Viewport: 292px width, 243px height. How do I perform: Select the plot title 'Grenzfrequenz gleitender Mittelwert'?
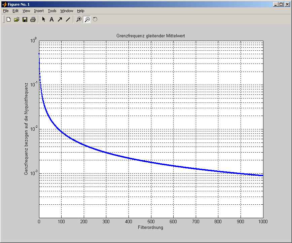click(151, 36)
